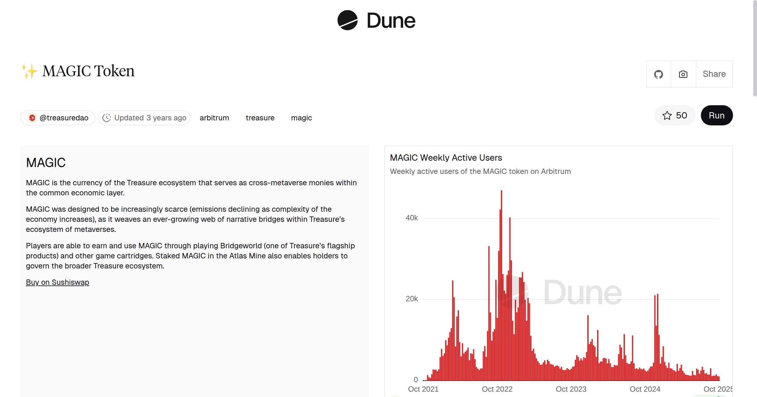Click the camera screenshot icon
757x397 pixels.
[x=683, y=74]
